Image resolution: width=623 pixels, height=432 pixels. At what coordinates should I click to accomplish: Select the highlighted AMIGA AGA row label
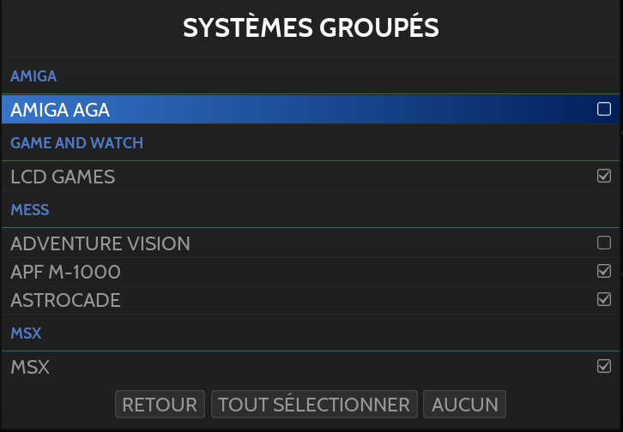[x=60, y=110]
